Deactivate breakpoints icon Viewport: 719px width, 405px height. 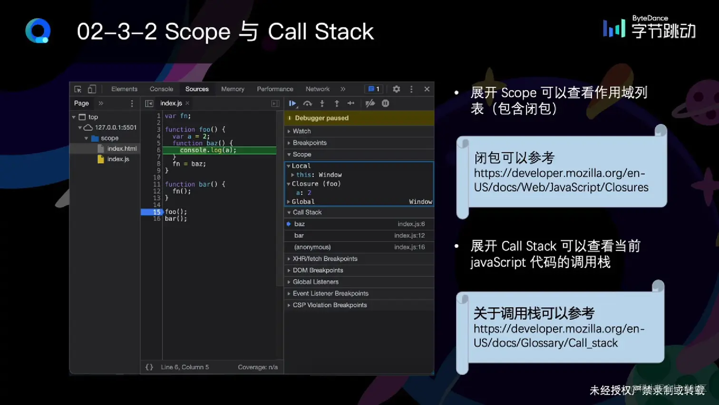click(x=370, y=103)
